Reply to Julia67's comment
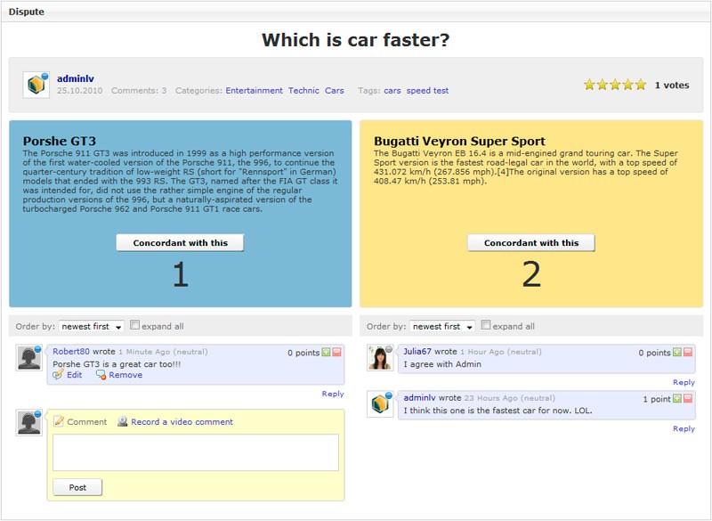Image resolution: width=712 pixels, height=521 pixels. pyautogui.click(x=684, y=382)
